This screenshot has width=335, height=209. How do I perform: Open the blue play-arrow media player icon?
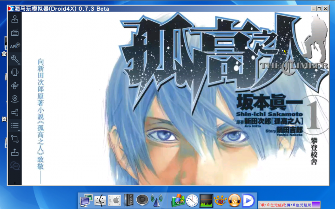[x=248, y=201]
